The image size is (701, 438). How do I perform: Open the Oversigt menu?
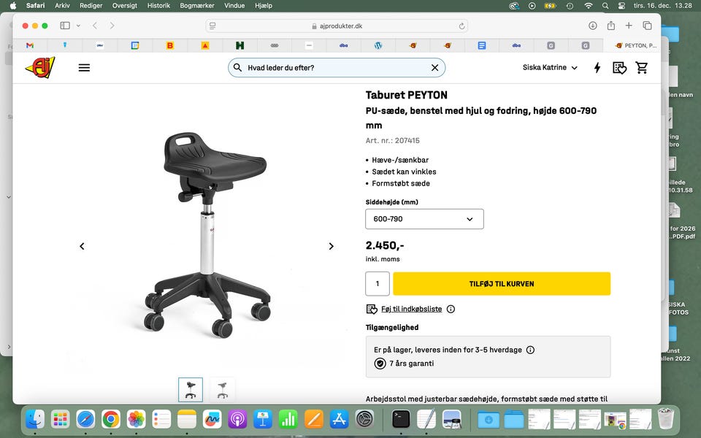pos(125,5)
